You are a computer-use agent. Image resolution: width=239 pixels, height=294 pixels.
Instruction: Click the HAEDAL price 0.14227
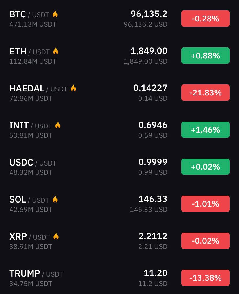[150, 88]
